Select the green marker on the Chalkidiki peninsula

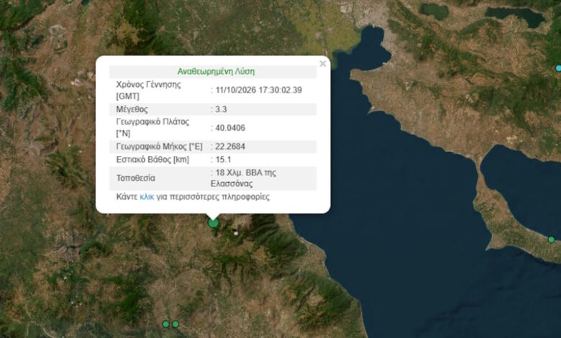552,239
